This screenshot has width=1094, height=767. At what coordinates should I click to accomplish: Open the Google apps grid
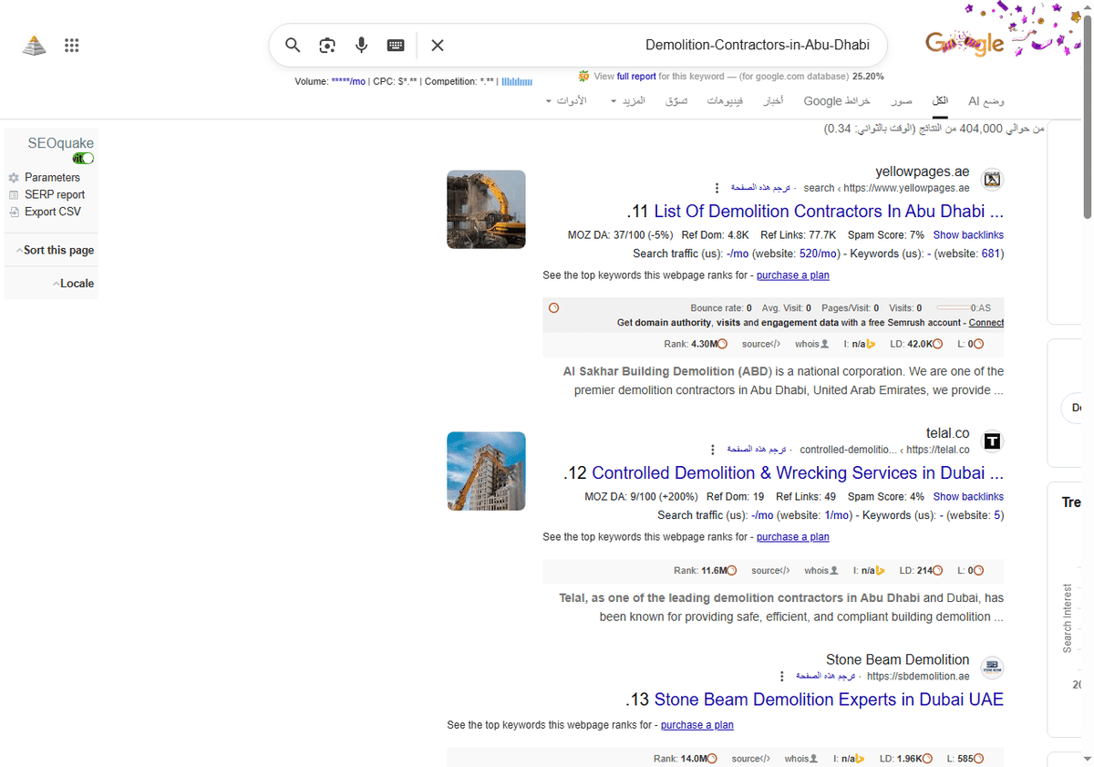click(x=72, y=45)
